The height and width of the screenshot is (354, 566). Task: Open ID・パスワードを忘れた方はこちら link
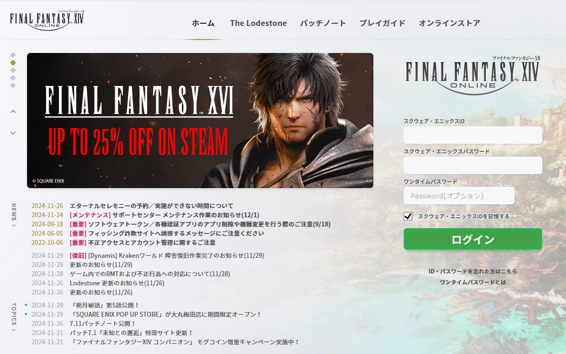(x=473, y=271)
